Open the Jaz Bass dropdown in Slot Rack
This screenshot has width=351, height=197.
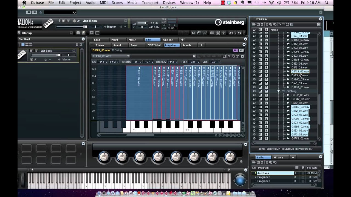click(x=74, y=51)
